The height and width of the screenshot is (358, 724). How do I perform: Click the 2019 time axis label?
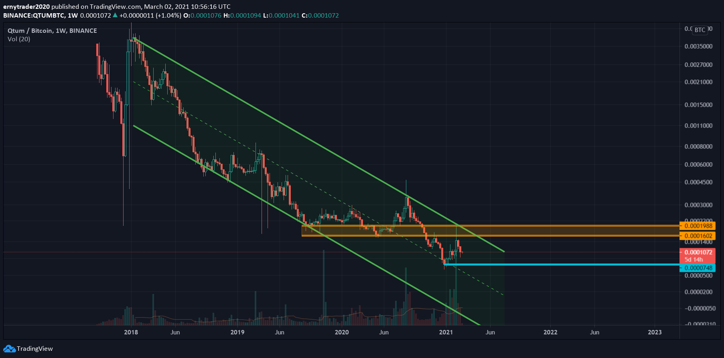coord(237,332)
